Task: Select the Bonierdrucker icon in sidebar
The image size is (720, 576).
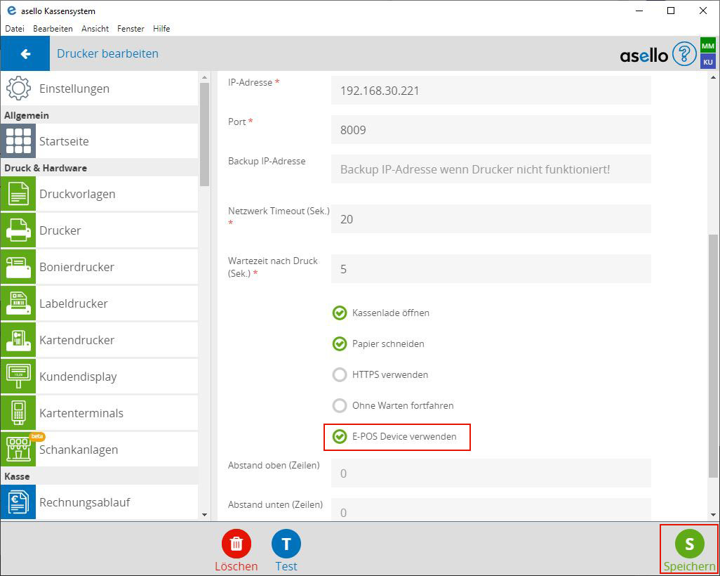Action: (x=18, y=267)
